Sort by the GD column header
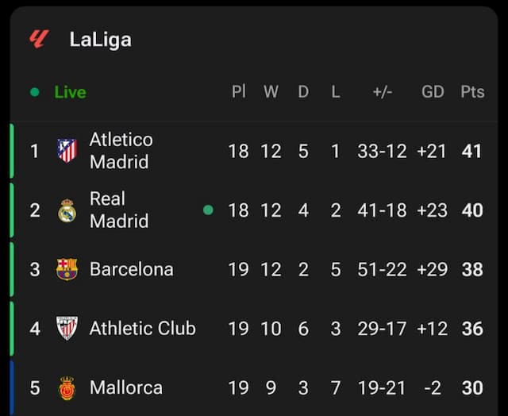The image size is (508, 416). pos(433,91)
